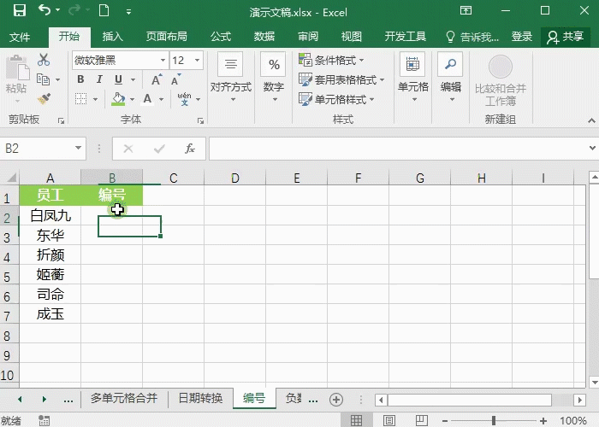Click the Select All corner triangle

tap(11, 178)
